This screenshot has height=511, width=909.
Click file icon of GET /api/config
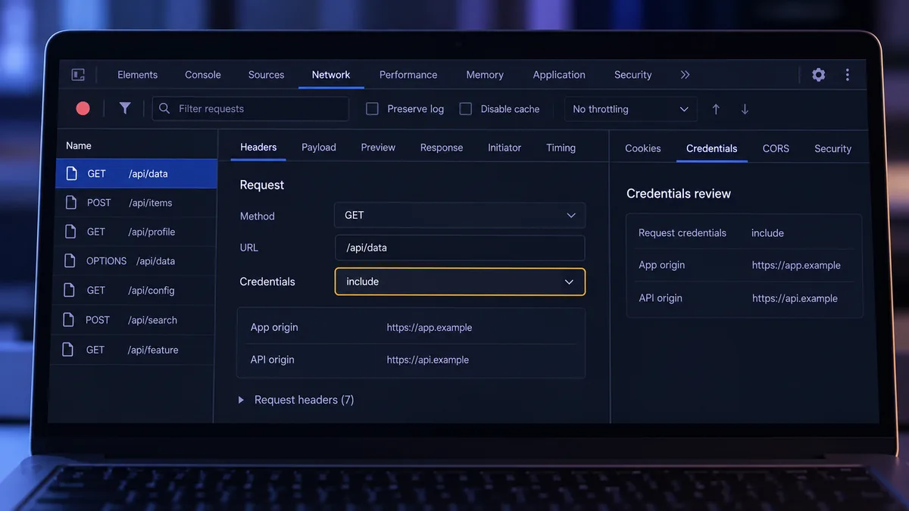tap(70, 290)
